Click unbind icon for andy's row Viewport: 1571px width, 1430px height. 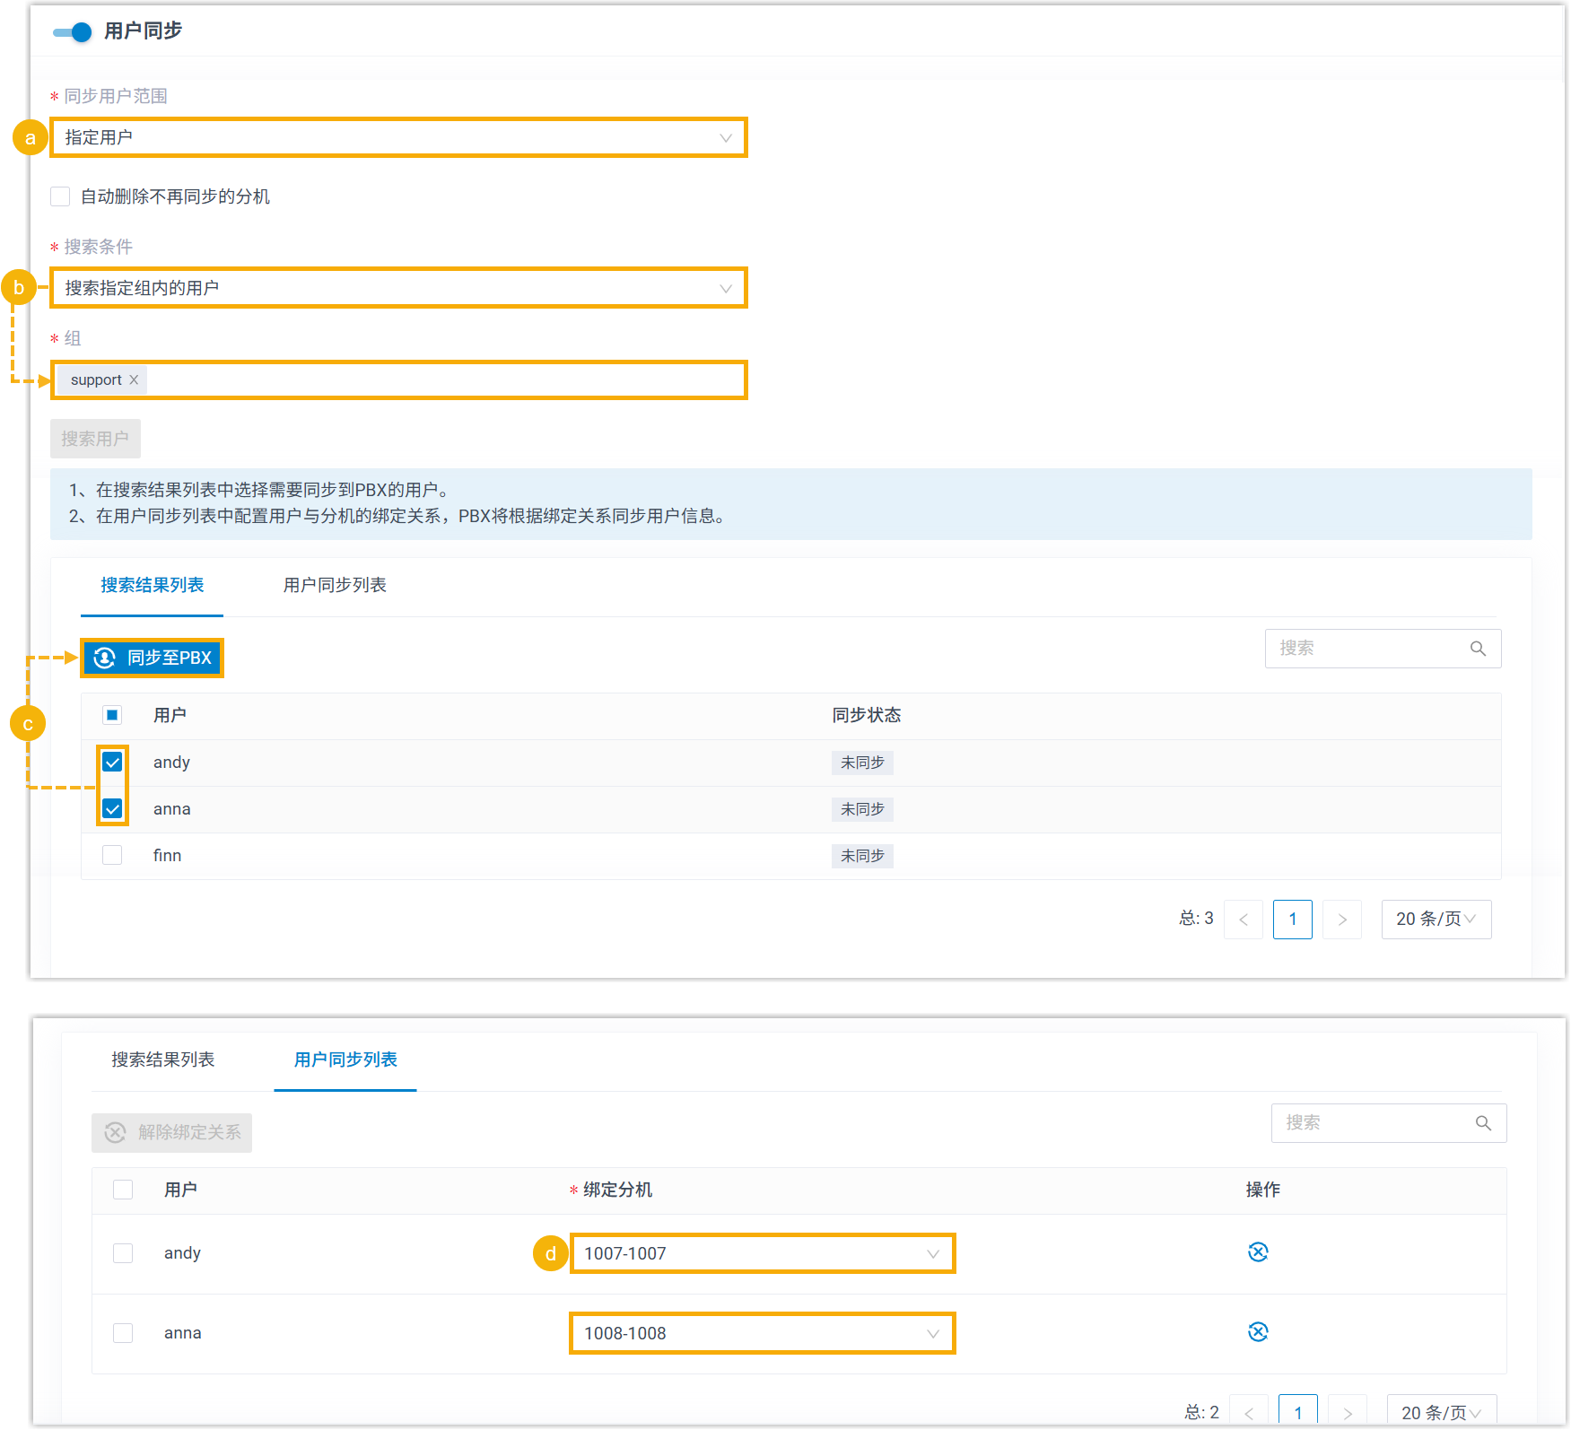point(1258,1252)
